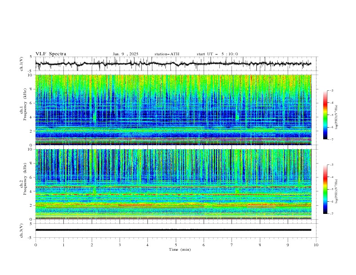Screen dimensions: 356x275
Task: Click time axis tick label "3"
Action: pyautogui.click(x=120, y=245)
